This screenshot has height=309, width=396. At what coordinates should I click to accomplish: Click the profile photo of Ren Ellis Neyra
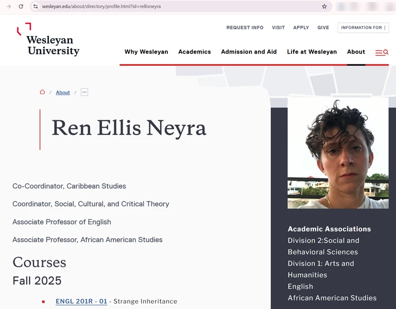[338, 153]
